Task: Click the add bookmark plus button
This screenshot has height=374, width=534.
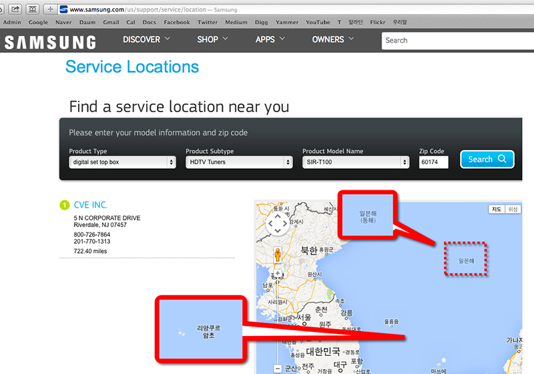Action: pos(51,9)
